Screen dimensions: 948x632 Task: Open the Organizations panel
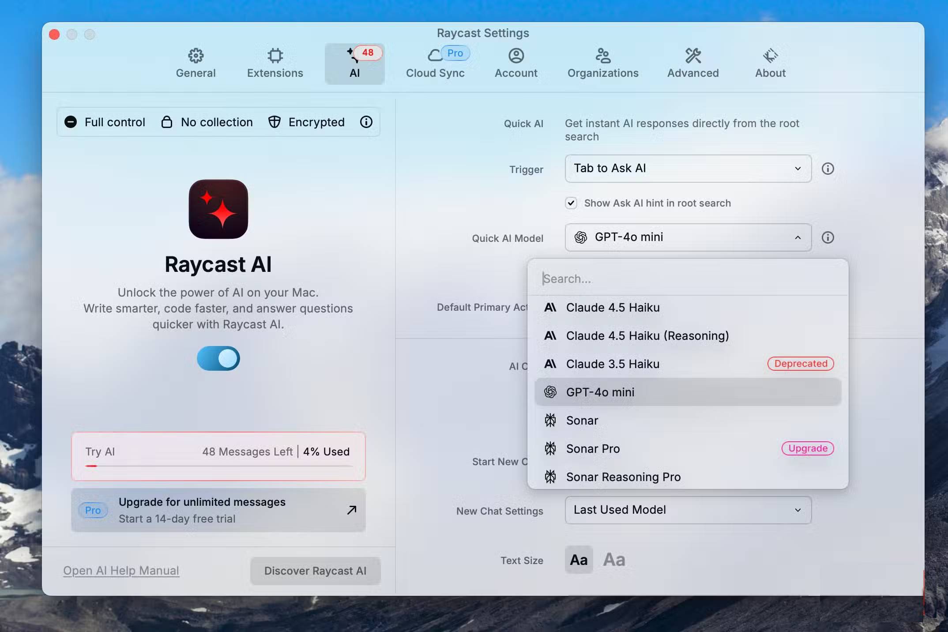point(602,63)
